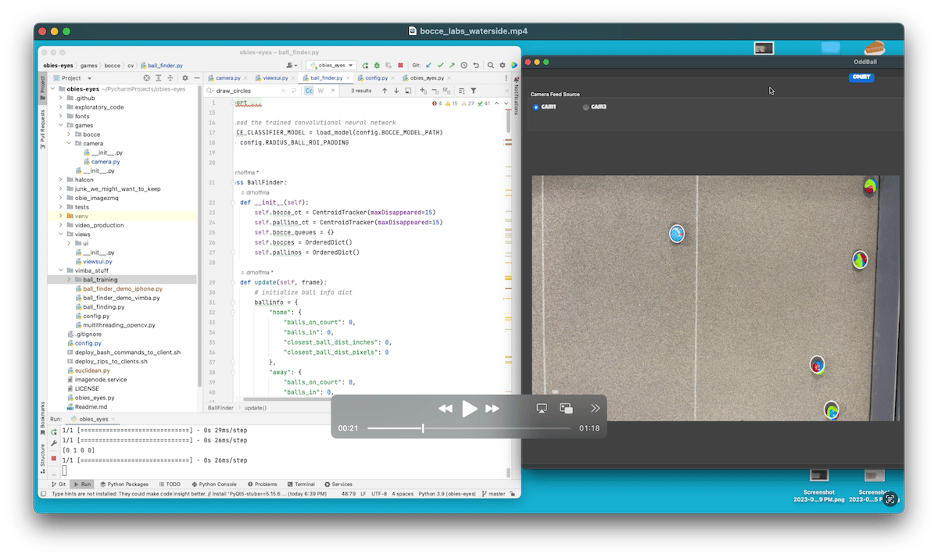This screenshot has width=938, height=558.
Task: Click Collapse All icon in Project panel
Action: 170,78
